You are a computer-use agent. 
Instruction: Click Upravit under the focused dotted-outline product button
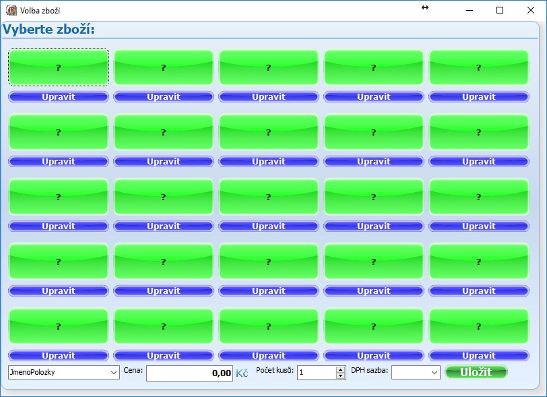(59, 96)
